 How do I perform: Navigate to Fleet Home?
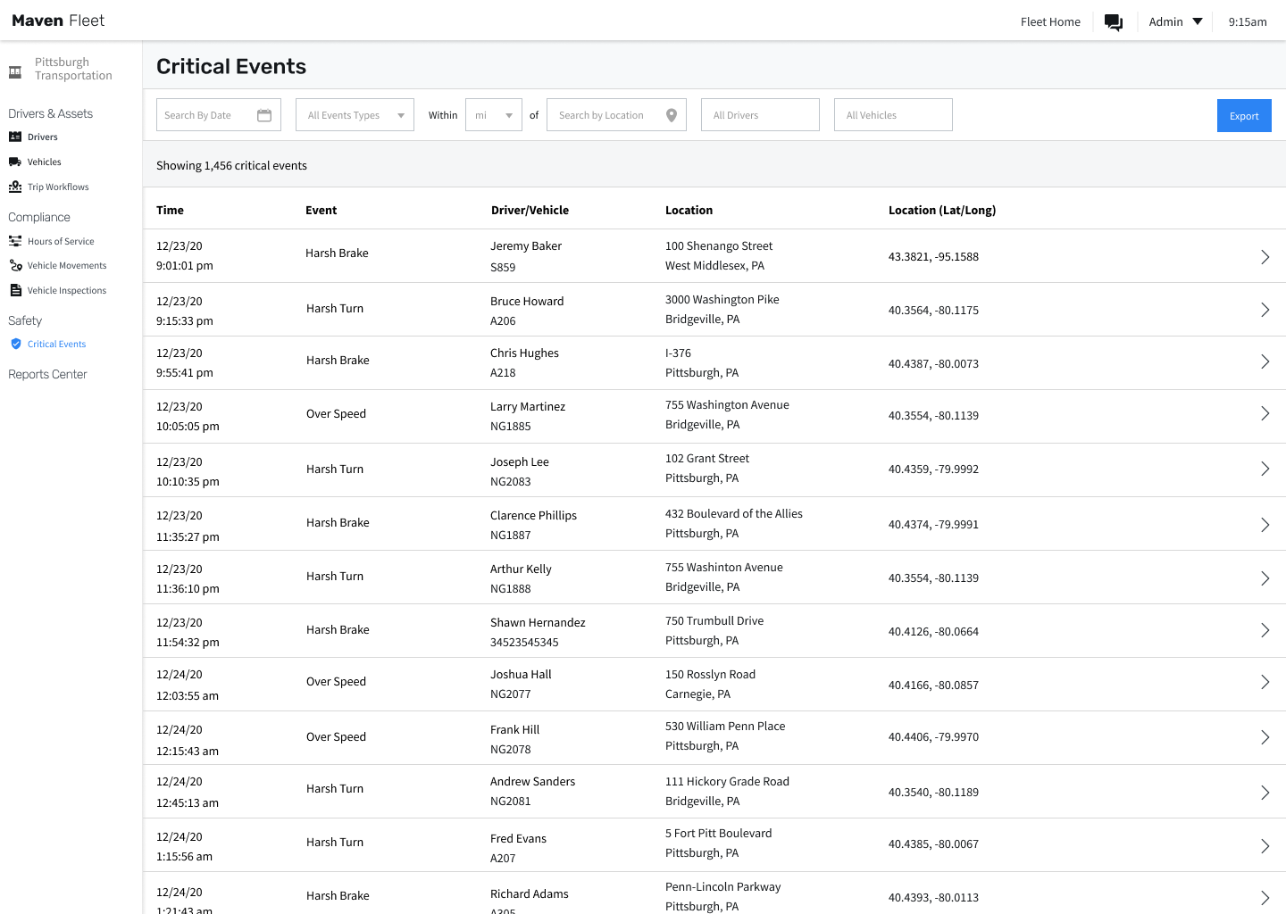(1050, 21)
